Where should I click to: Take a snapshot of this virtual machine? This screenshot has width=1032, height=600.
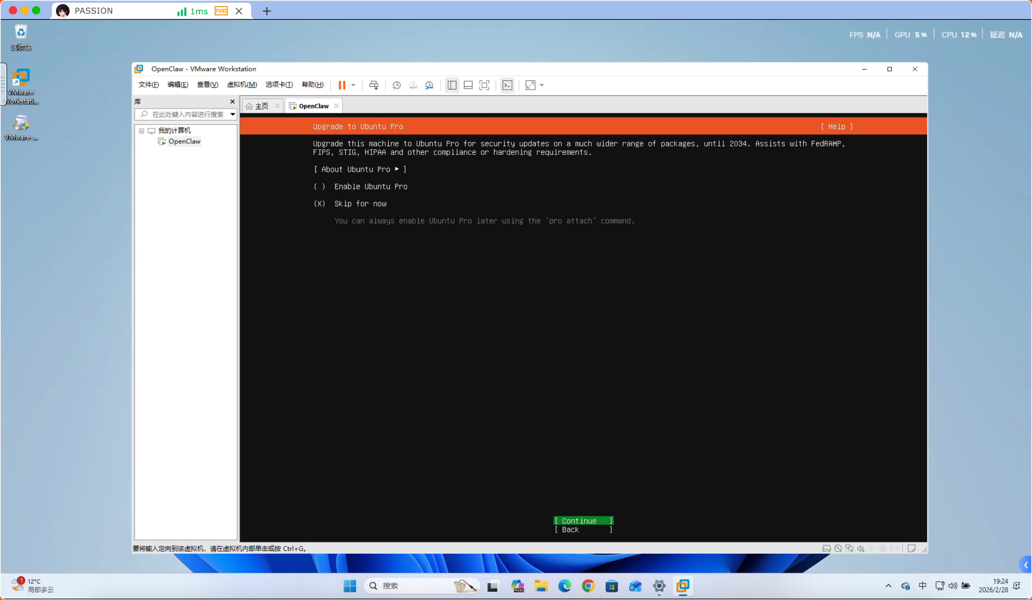click(x=397, y=85)
